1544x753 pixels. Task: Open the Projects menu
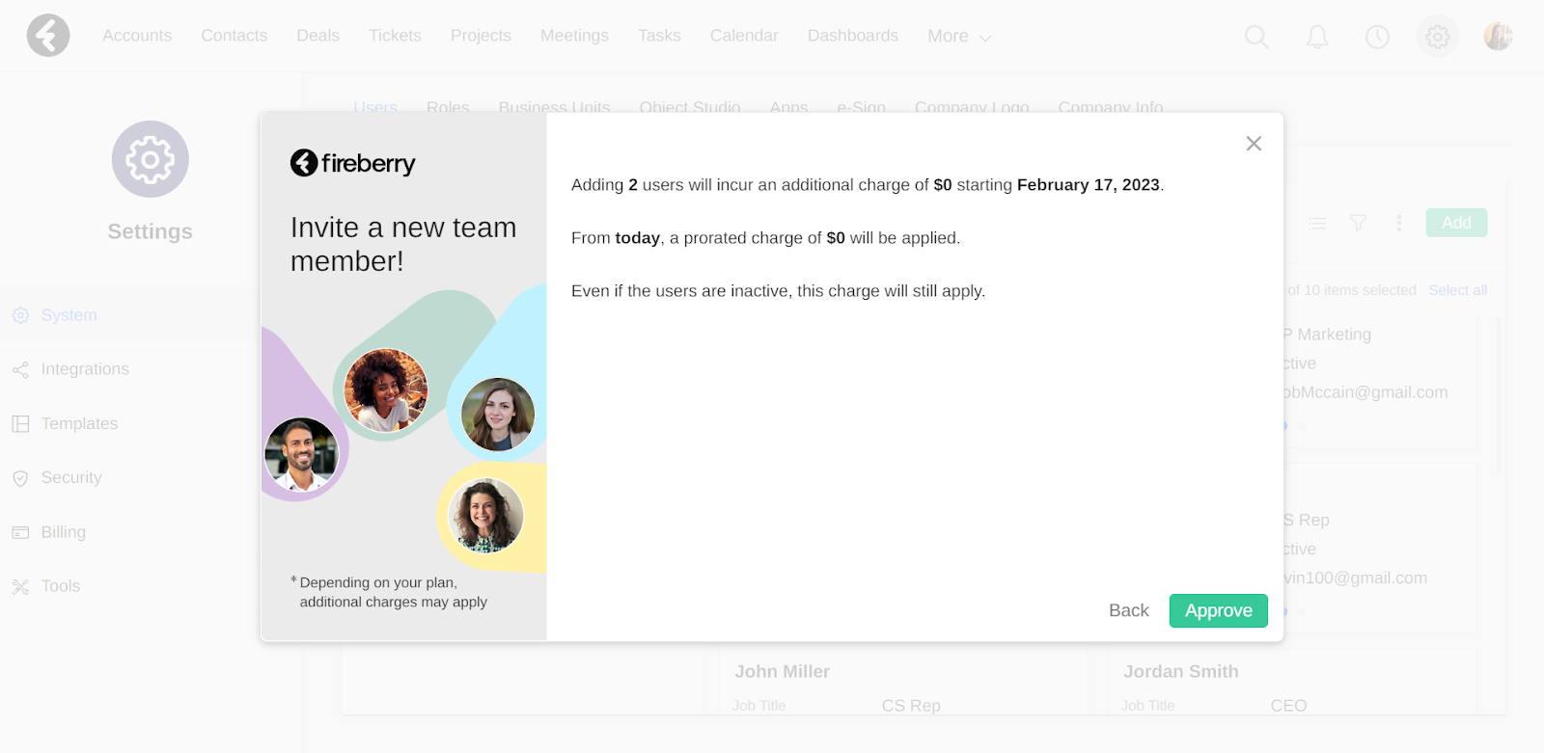tap(481, 36)
